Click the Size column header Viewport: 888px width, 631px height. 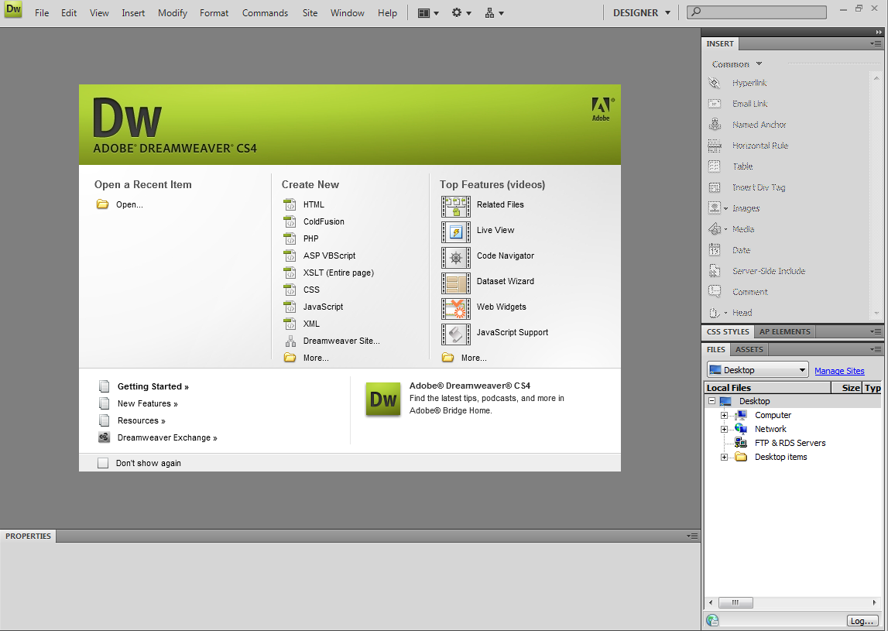[847, 388]
